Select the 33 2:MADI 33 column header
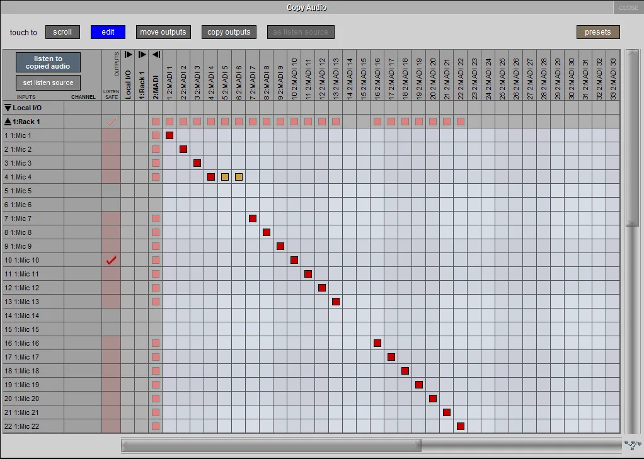 click(613, 76)
